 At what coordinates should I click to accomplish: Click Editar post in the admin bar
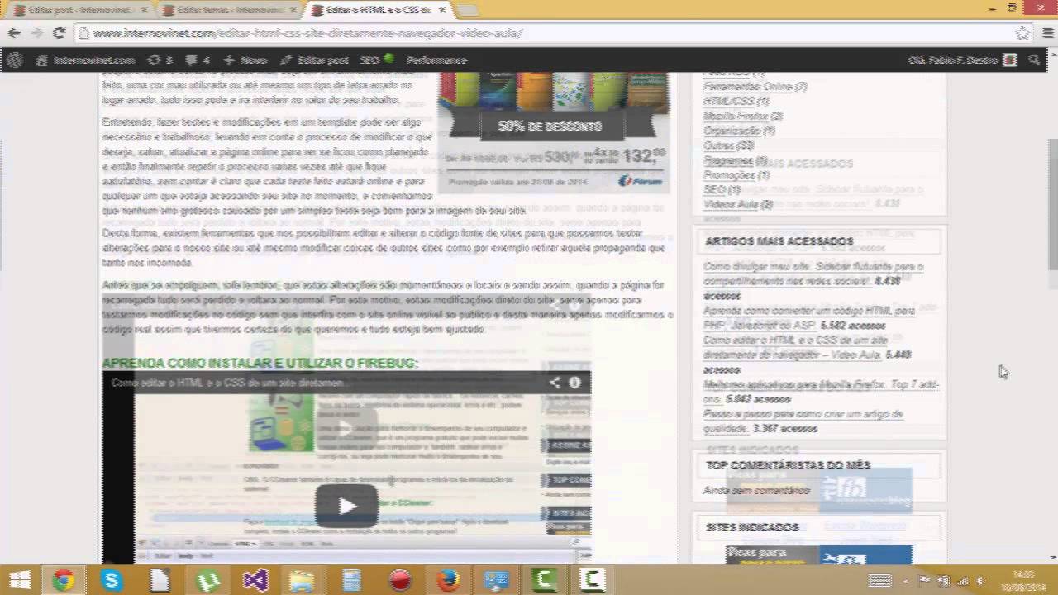[x=314, y=60]
